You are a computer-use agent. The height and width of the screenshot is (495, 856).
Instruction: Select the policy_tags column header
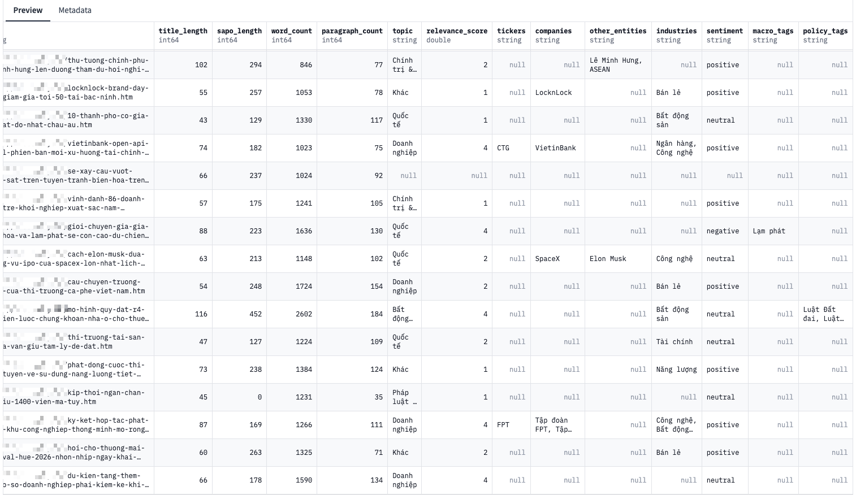pyautogui.click(x=825, y=35)
